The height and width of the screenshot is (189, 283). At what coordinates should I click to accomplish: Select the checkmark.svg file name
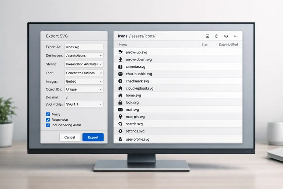coord(137,81)
